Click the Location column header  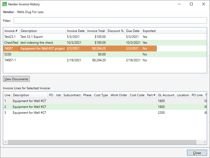(183, 95)
